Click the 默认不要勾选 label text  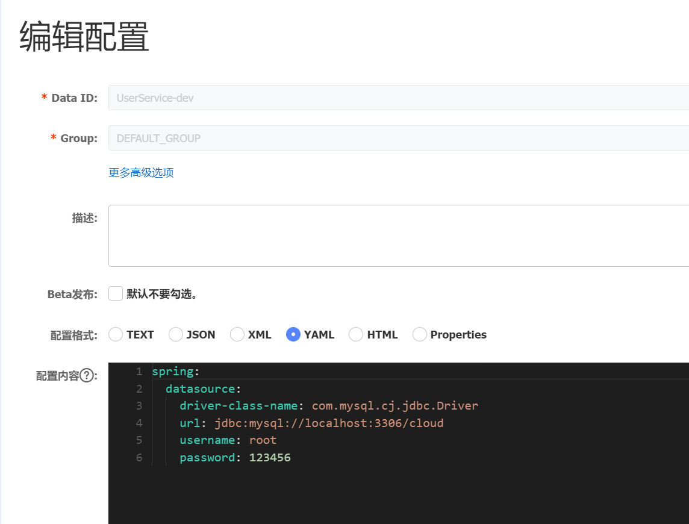(x=161, y=294)
